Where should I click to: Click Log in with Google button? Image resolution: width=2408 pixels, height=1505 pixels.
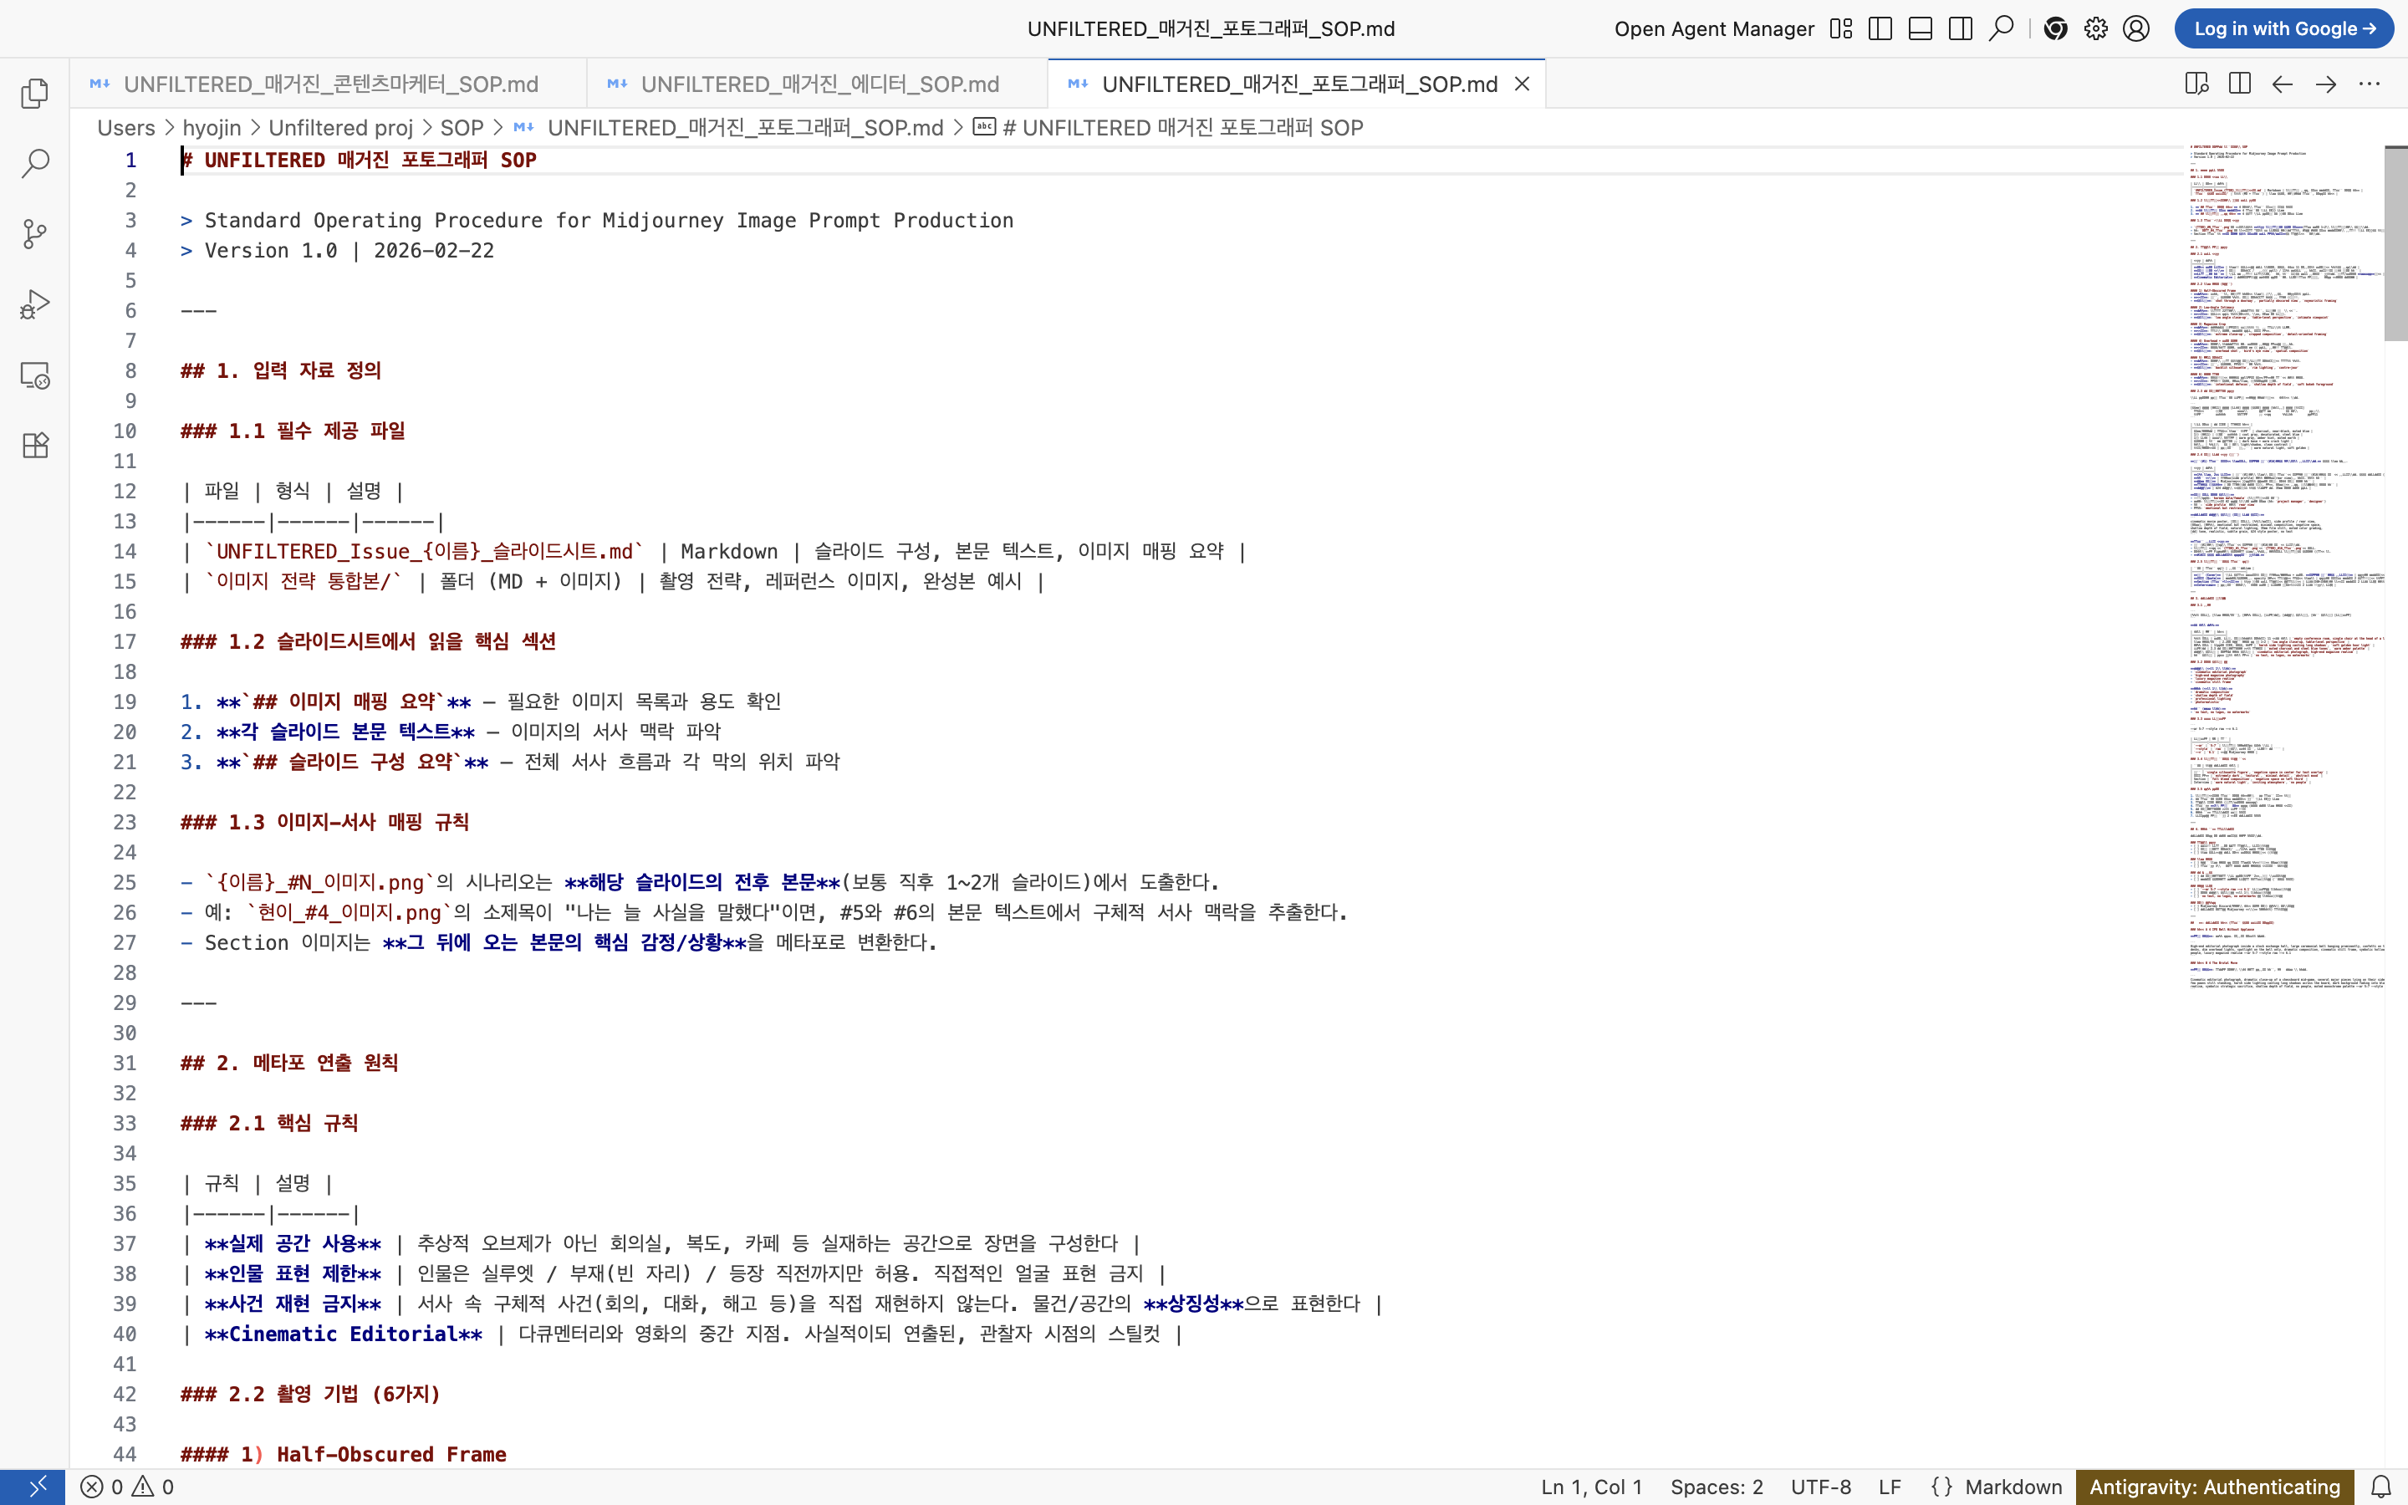point(2283,29)
